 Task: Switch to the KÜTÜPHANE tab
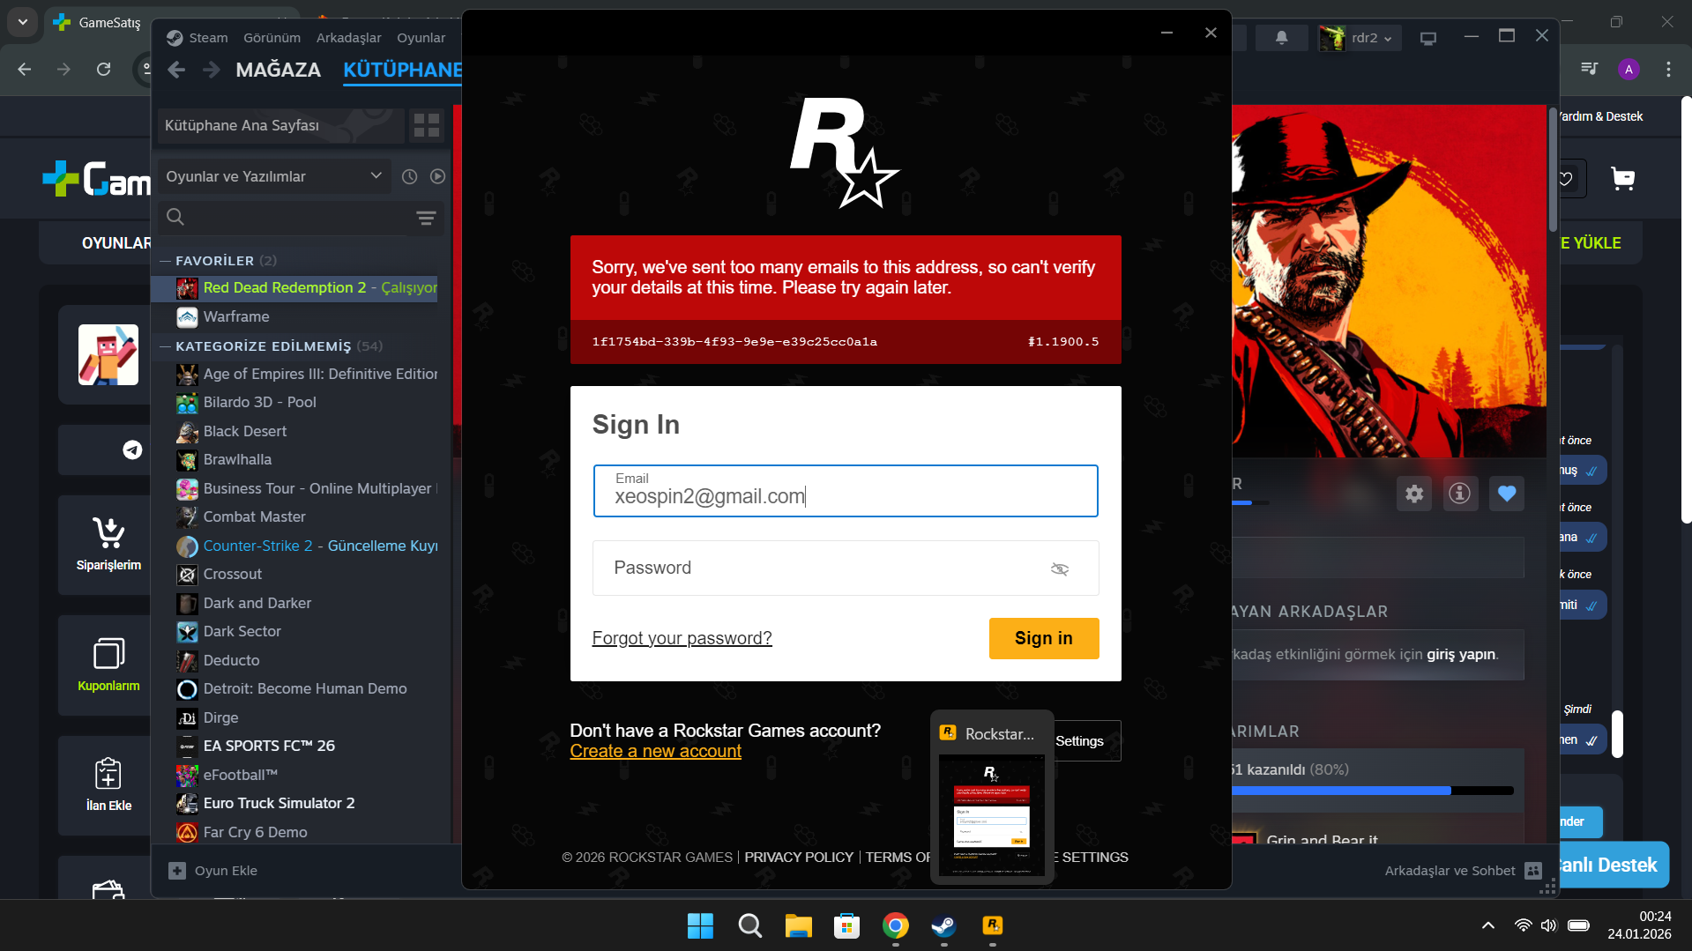click(x=402, y=70)
